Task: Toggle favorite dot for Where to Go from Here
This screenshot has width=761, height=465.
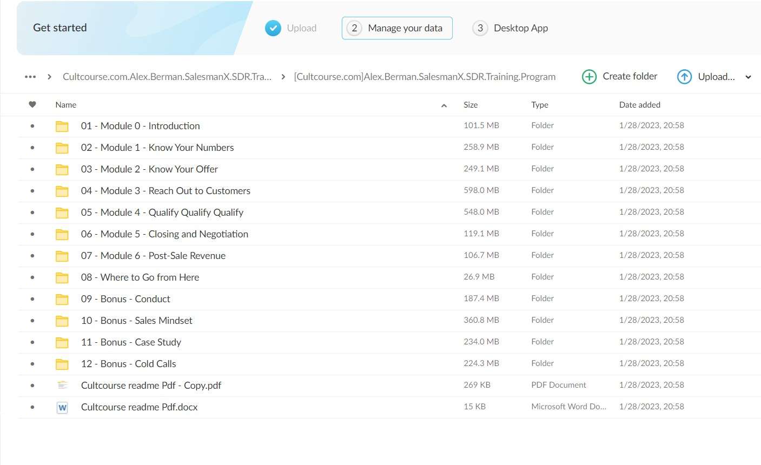Action: [32, 277]
